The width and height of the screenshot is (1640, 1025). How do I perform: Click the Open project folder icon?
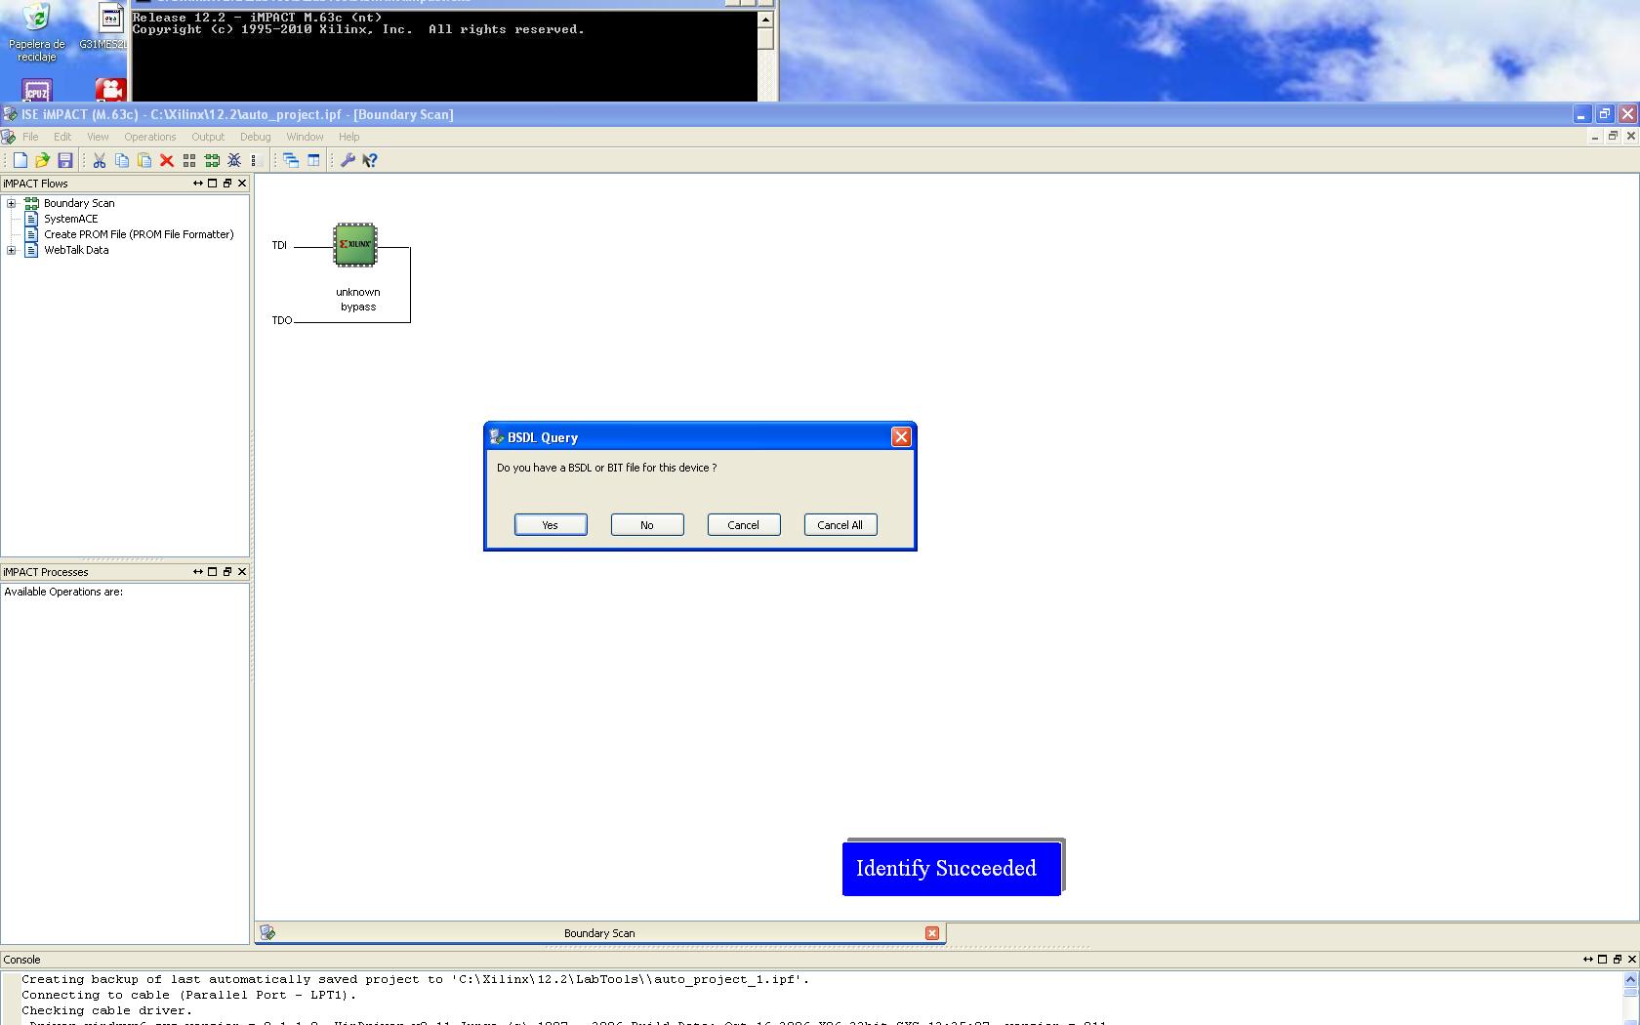[42, 160]
